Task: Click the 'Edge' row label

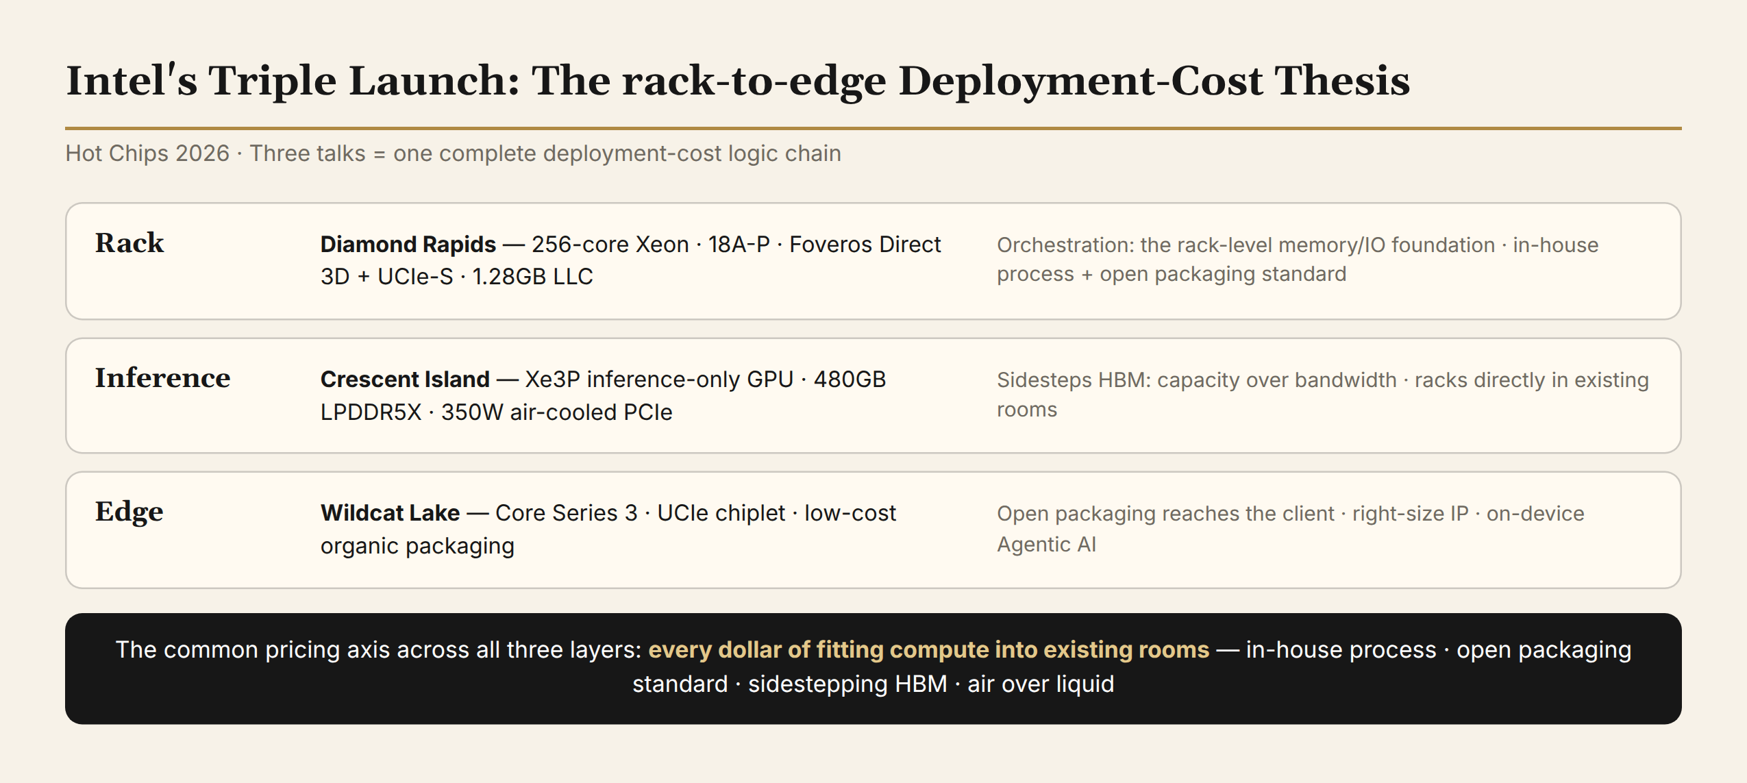Action: point(129,512)
